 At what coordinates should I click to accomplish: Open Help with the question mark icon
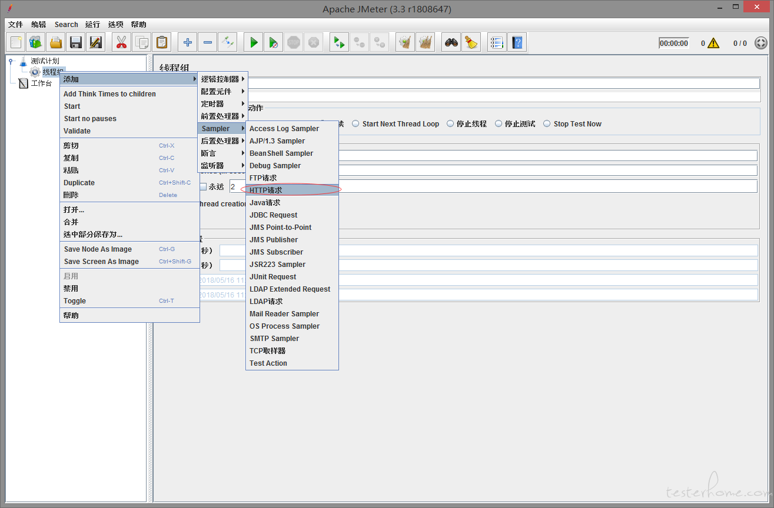517,42
